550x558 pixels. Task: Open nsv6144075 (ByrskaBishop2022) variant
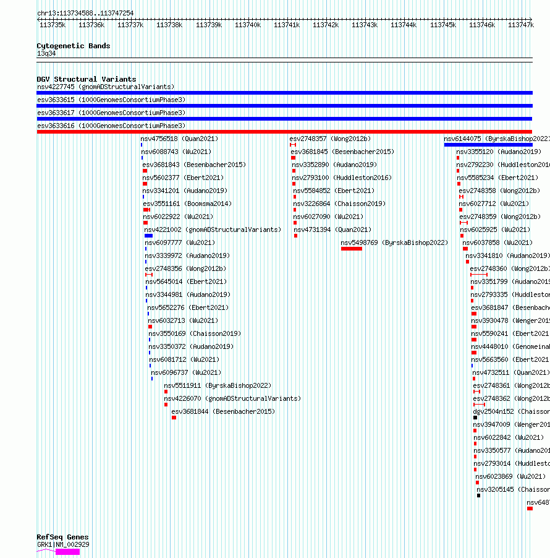pos(497,139)
